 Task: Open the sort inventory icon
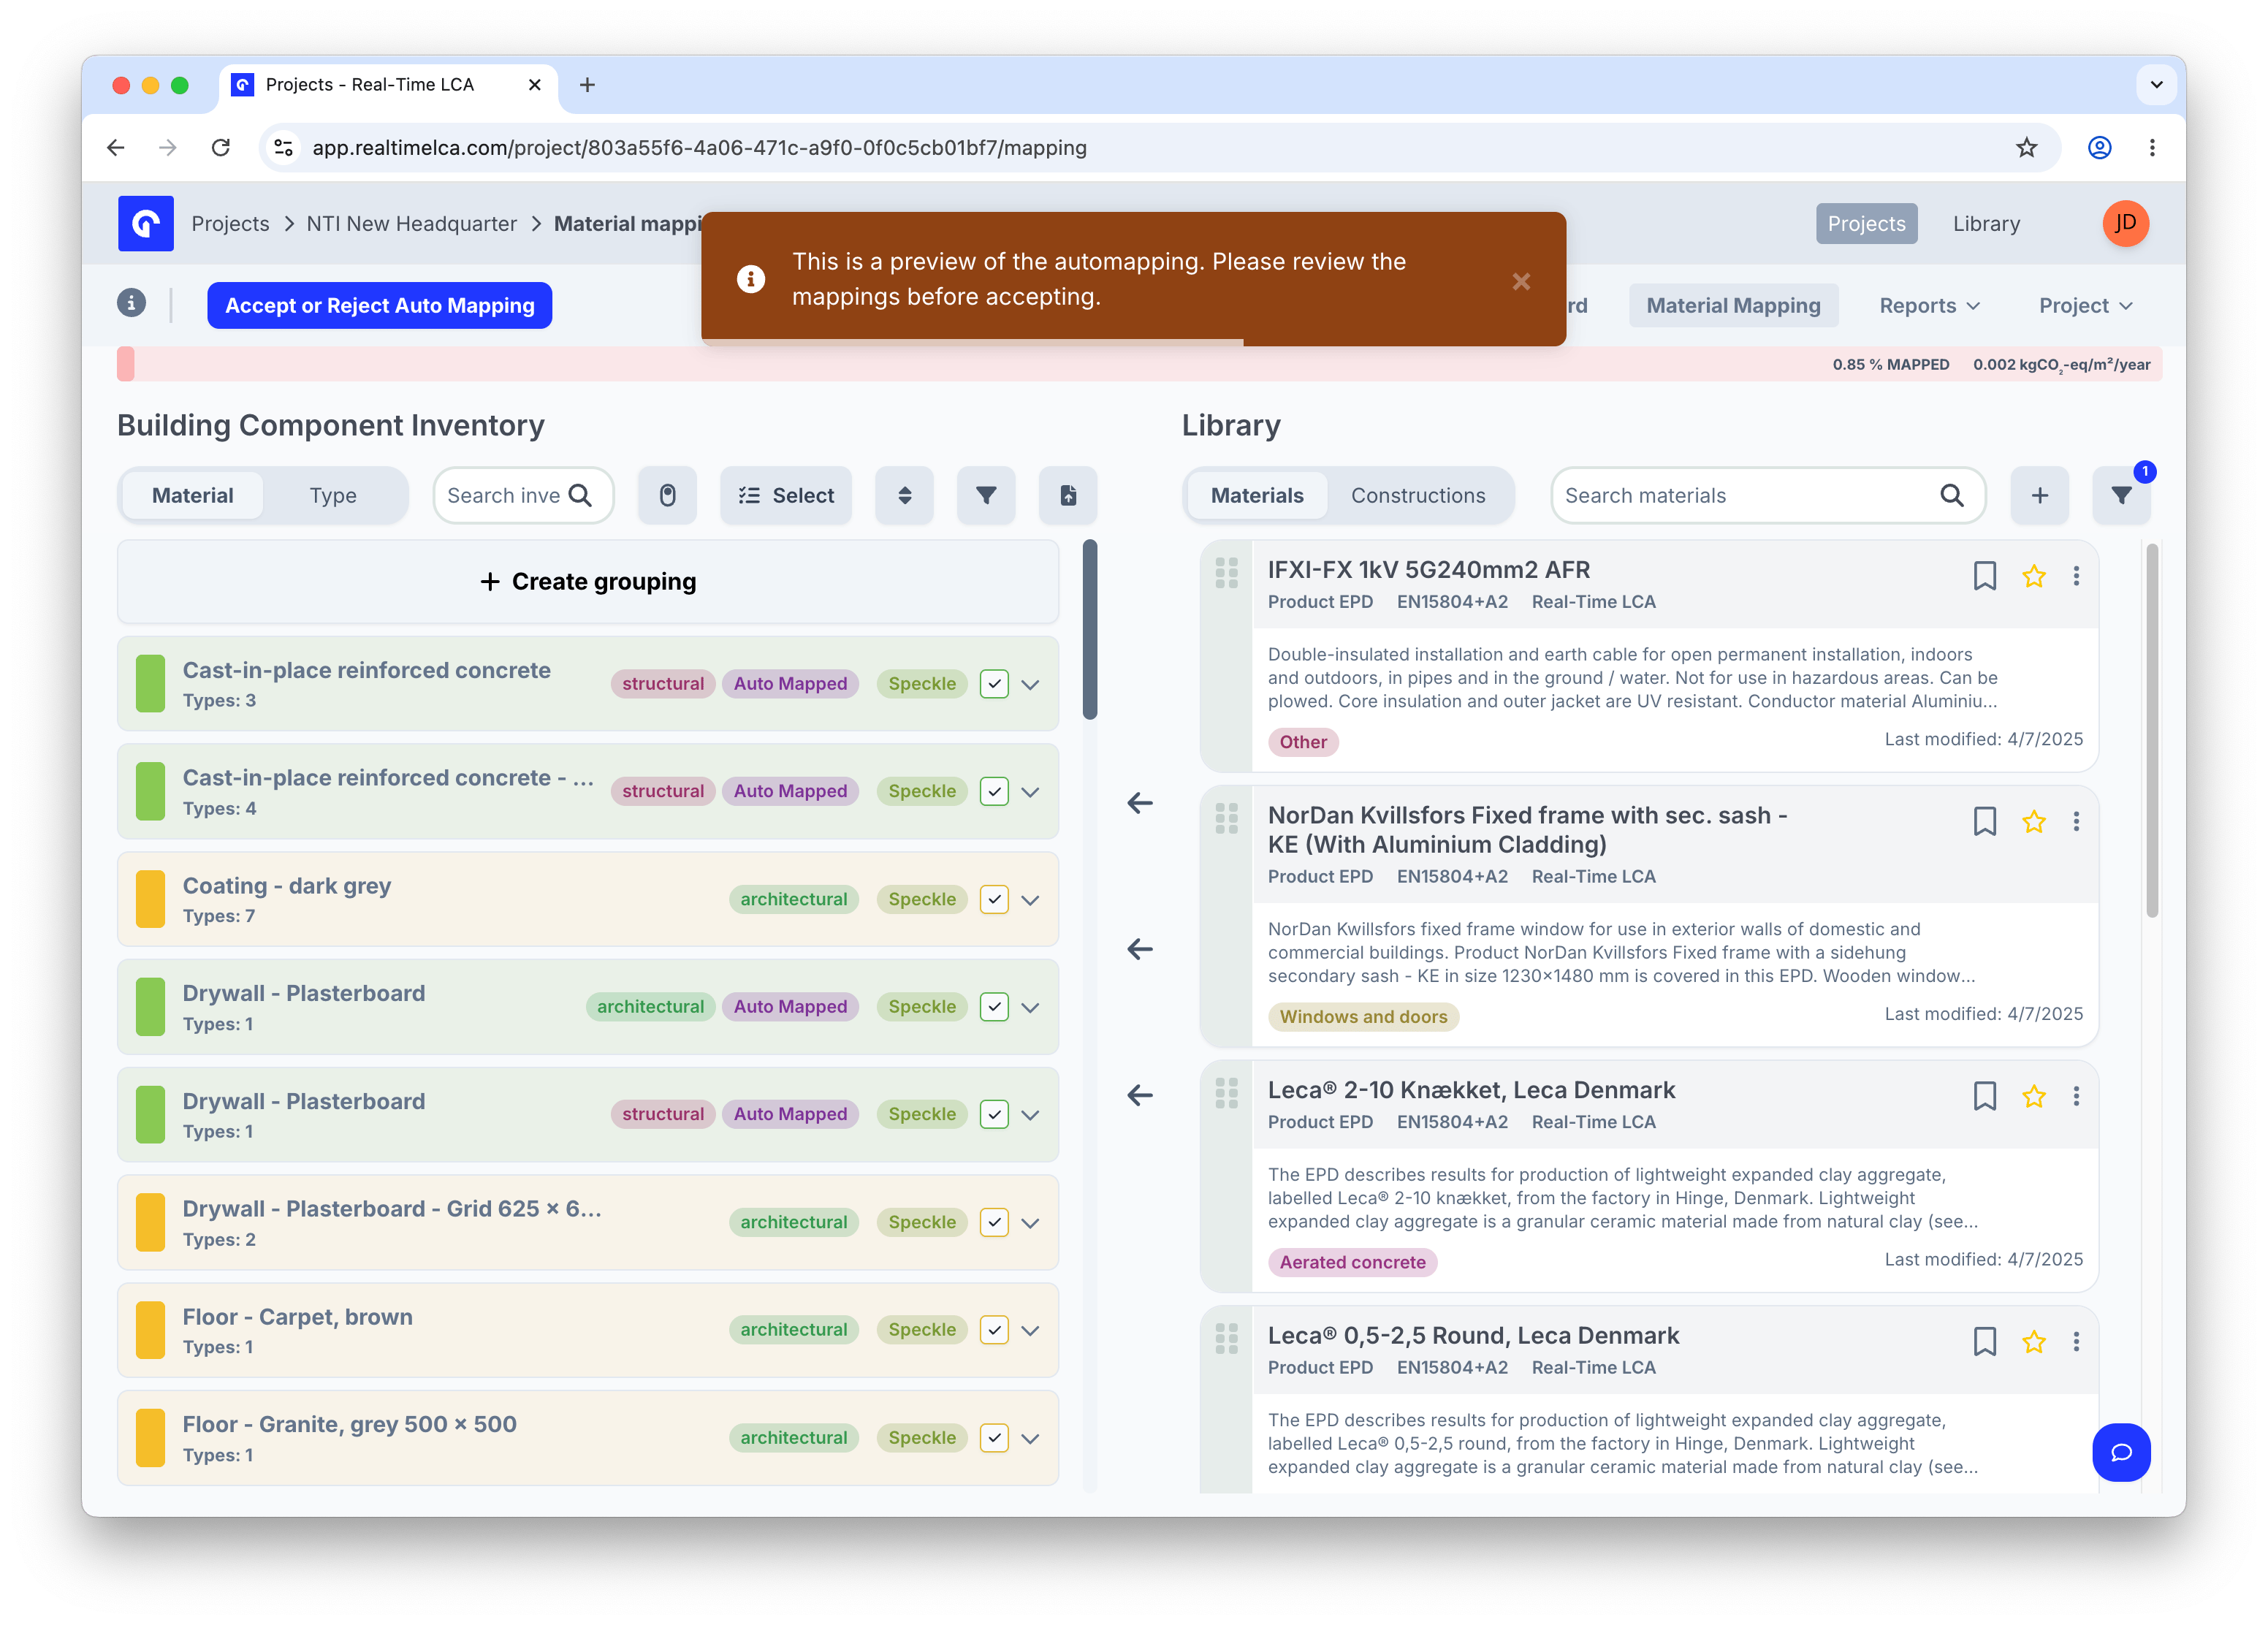pyautogui.click(x=904, y=495)
